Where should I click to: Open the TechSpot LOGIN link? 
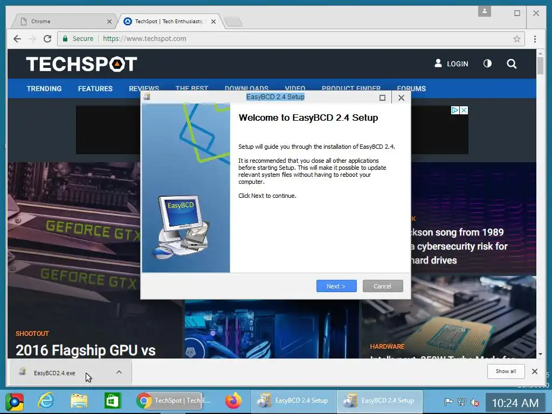[451, 64]
